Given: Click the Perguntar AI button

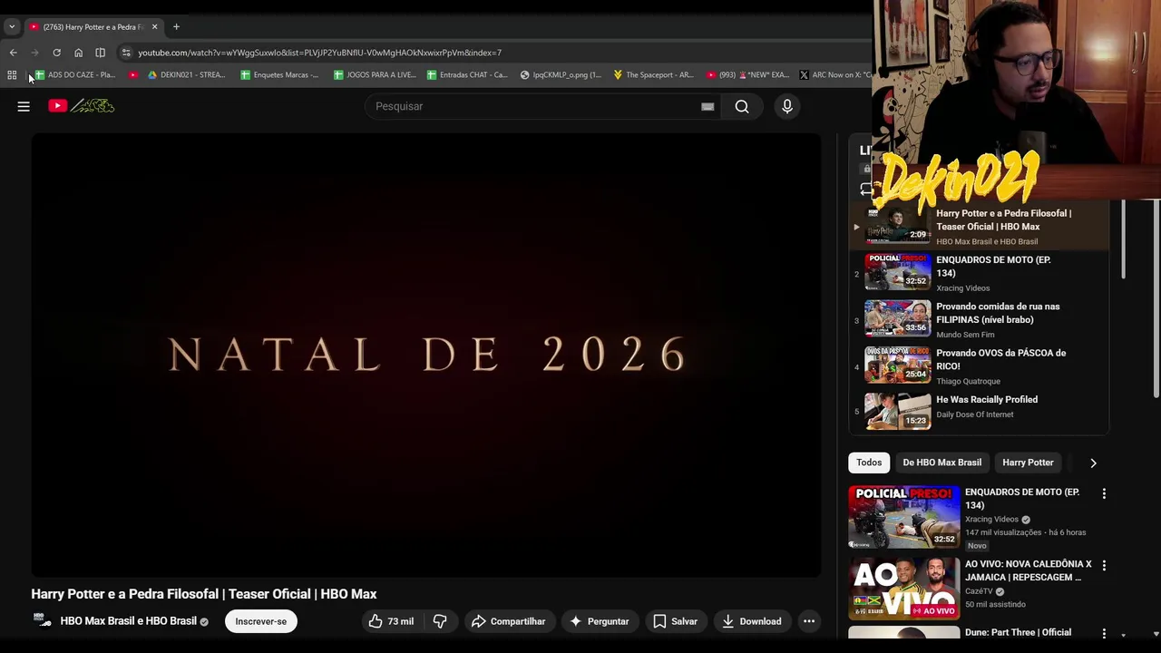Looking at the screenshot, I should [x=599, y=621].
